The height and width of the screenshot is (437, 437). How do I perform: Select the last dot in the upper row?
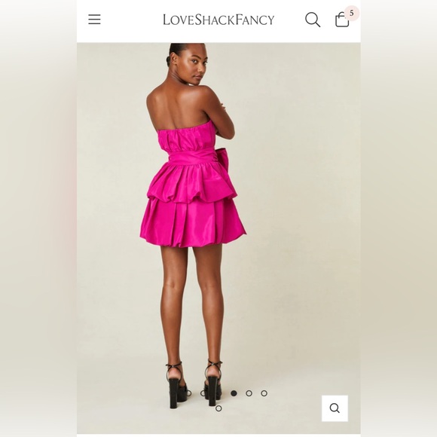tap(264, 393)
